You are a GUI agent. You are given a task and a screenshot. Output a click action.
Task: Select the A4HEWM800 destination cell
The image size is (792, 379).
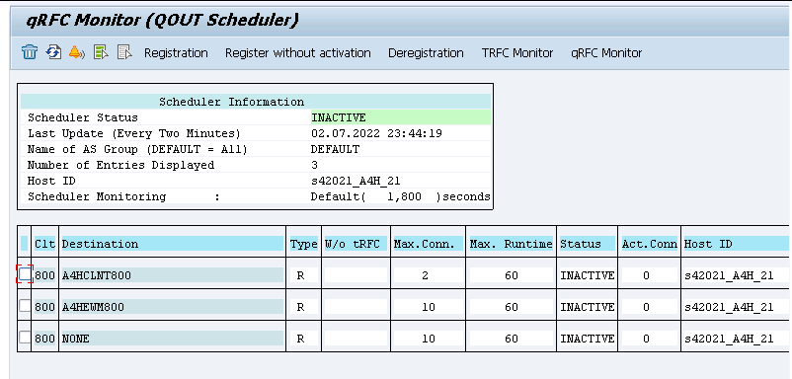[172, 307]
